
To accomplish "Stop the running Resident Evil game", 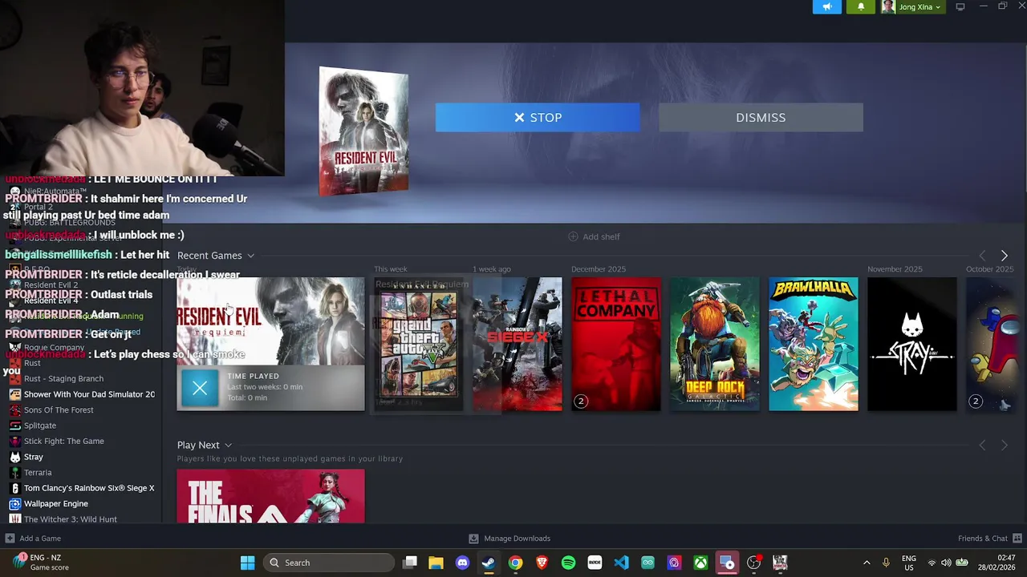I will point(538,117).
